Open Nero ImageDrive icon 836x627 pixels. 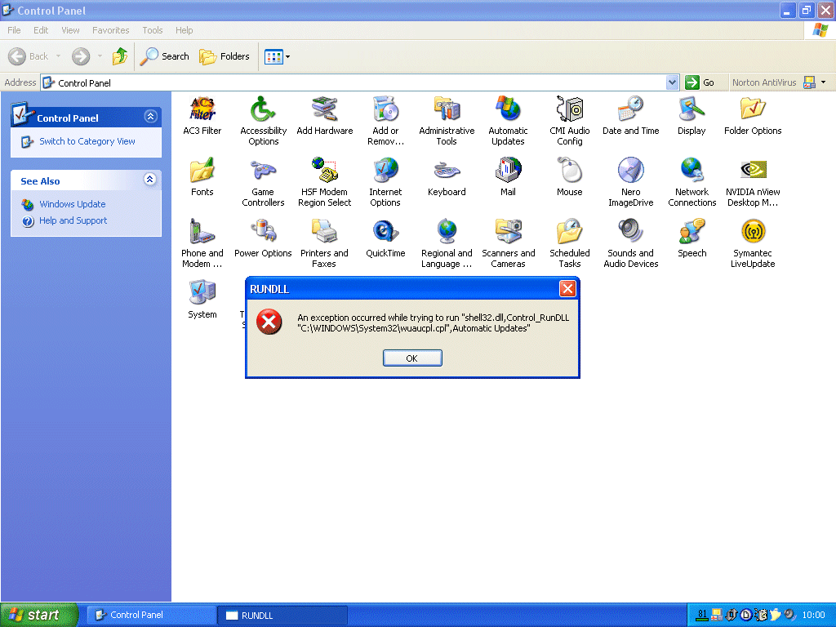[631, 171]
